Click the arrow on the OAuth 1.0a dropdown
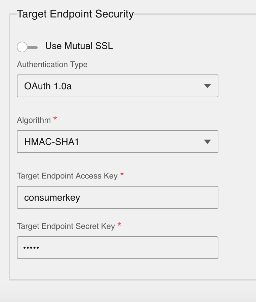This screenshot has width=256, height=302. pyautogui.click(x=207, y=86)
